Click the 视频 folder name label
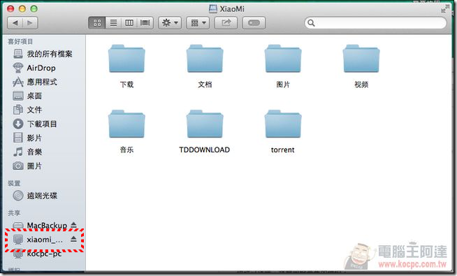The height and width of the screenshot is (276, 457). click(361, 85)
